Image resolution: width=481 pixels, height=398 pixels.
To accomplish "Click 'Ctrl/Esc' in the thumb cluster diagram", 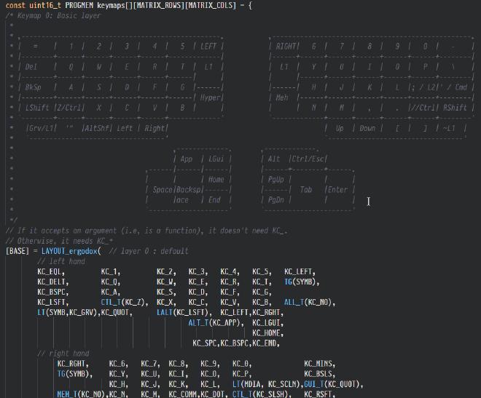I will [x=308, y=159].
